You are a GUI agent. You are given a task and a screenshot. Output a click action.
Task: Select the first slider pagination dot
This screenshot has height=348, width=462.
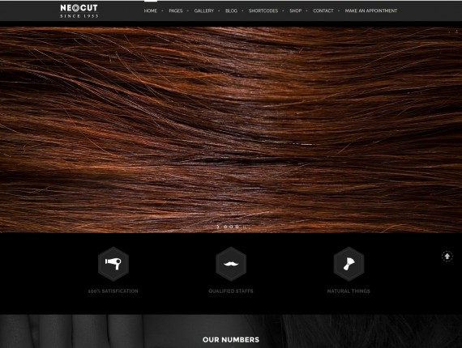225,227
